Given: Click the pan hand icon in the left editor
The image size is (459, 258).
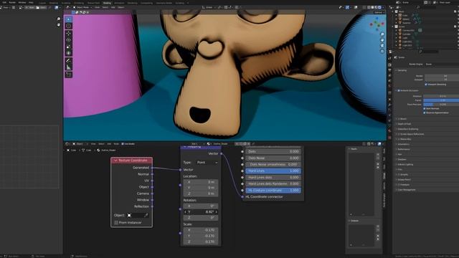Looking at the screenshot, I should point(59,24).
